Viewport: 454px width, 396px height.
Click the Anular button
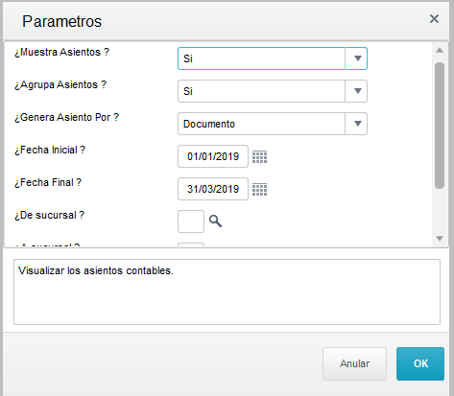coord(354,363)
